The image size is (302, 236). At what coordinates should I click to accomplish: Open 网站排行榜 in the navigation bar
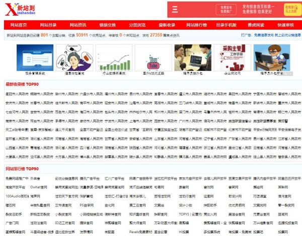tap(196, 25)
